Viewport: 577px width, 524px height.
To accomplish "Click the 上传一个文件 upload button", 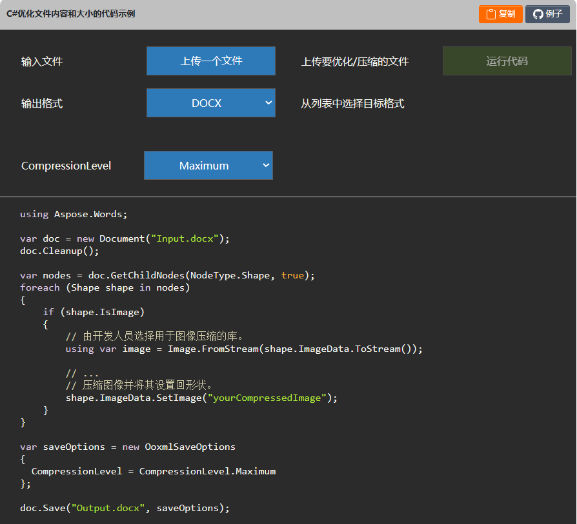I will [211, 61].
